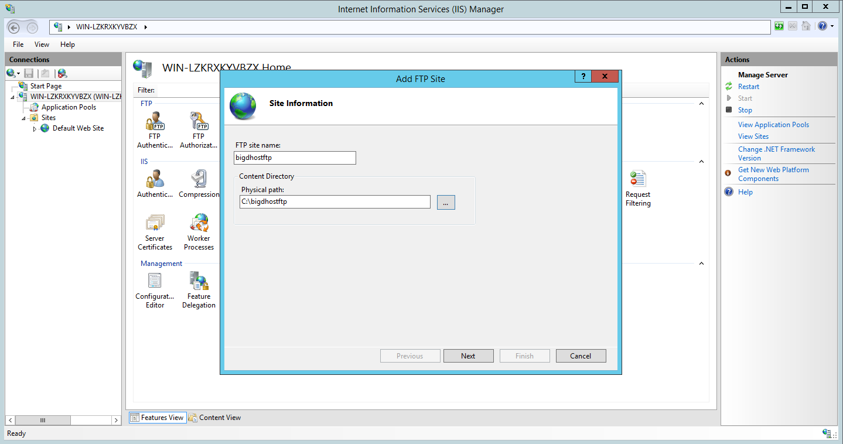This screenshot has height=444, width=843.
Task: Expand the Default Web Site node
Action: click(x=35, y=129)
